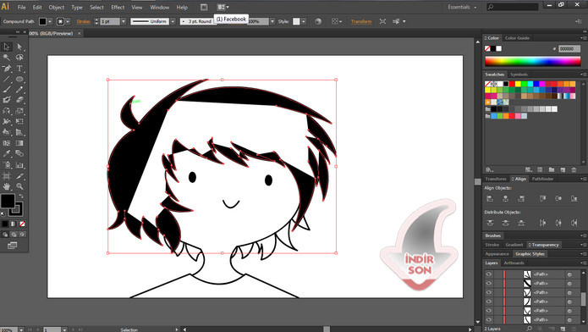Click the Change Screen Mode icon
The width and height of the screenshot is (588, 332).
[x=12, y=246]
